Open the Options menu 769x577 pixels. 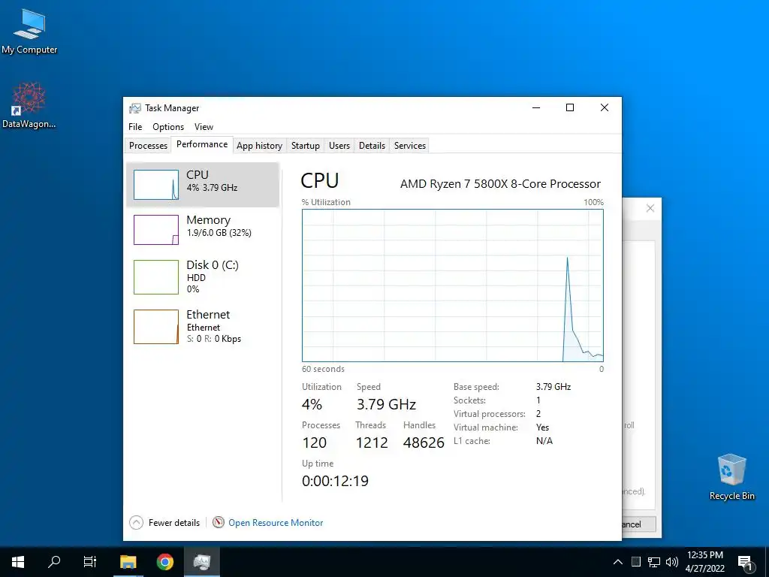(x=168, y=126)
